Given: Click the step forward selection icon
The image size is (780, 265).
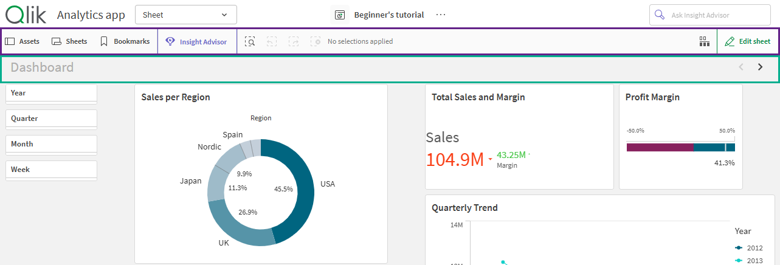Looking at the screenshot, I should click(294, 41).
